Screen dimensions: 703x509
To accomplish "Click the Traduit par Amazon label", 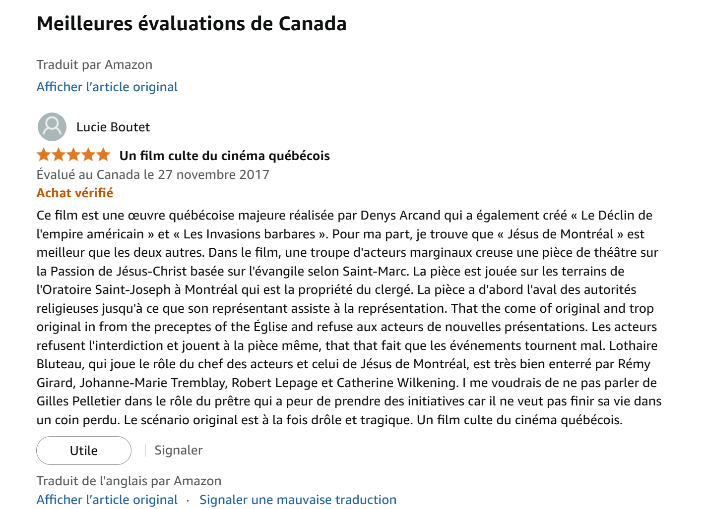I will [94, 65].
